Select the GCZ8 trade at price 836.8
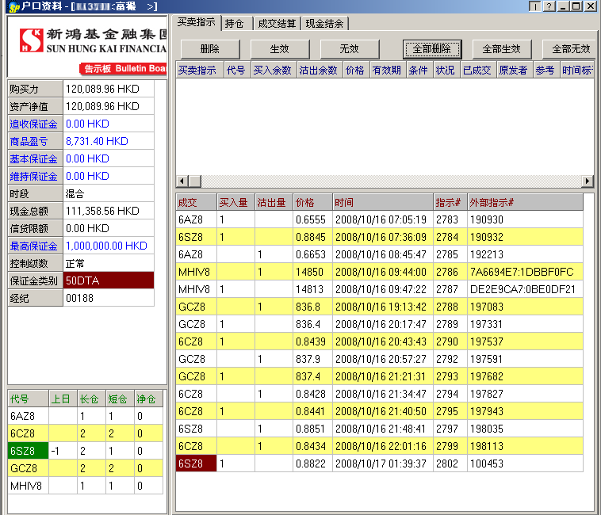 tap(379, 307)
